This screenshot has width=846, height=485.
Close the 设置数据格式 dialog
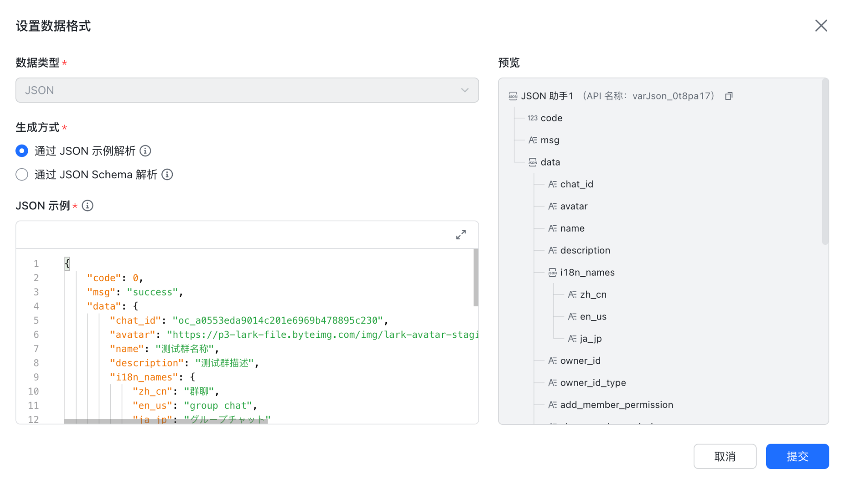(x=821, y=26)
